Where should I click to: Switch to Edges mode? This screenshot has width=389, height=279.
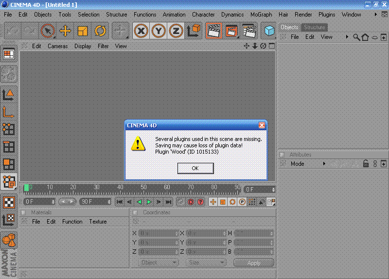coord(9,147)
